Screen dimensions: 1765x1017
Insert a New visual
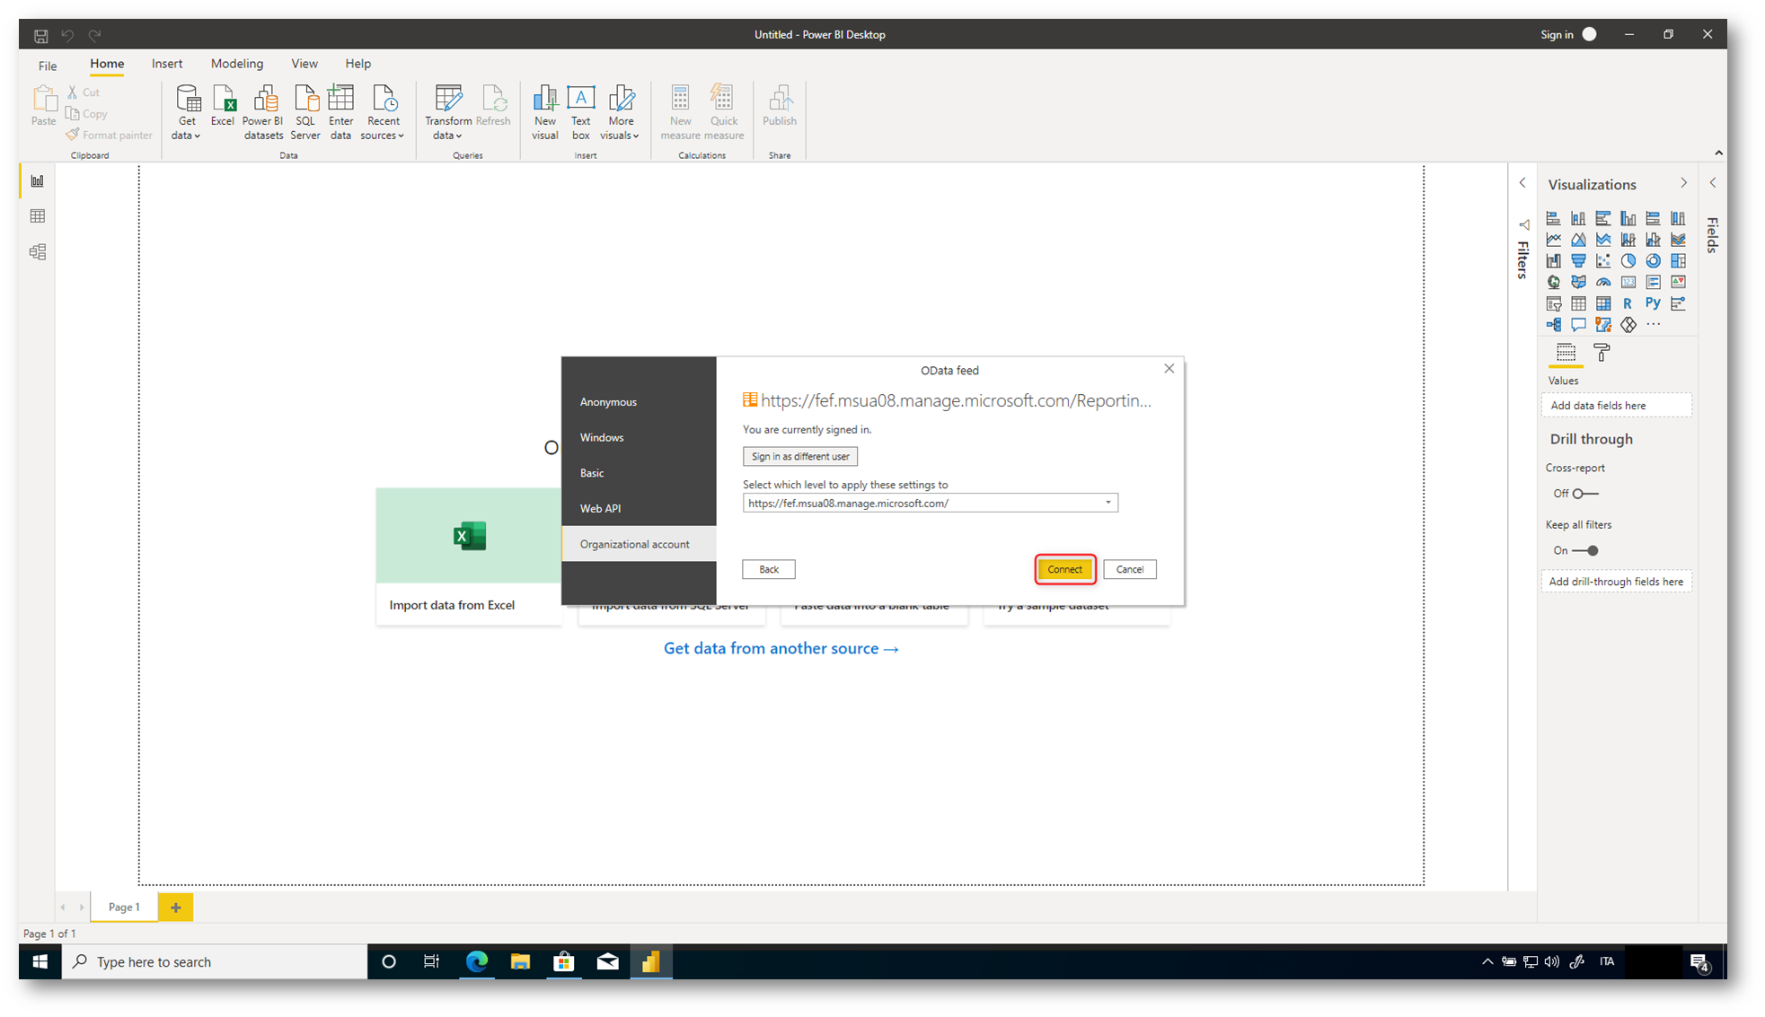[x=544, y=112]
